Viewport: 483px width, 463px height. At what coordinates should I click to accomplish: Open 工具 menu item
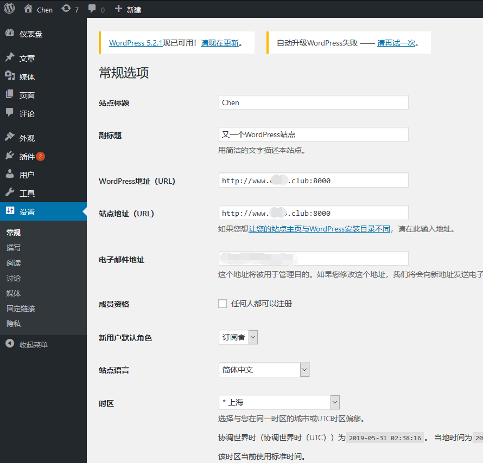43,193
